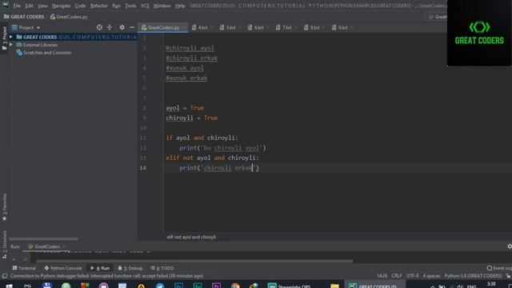Viewport: 512px width, 288px height.
Task: Click 'chiroyli = True' on line 9
Action: (x=192, y=118)
